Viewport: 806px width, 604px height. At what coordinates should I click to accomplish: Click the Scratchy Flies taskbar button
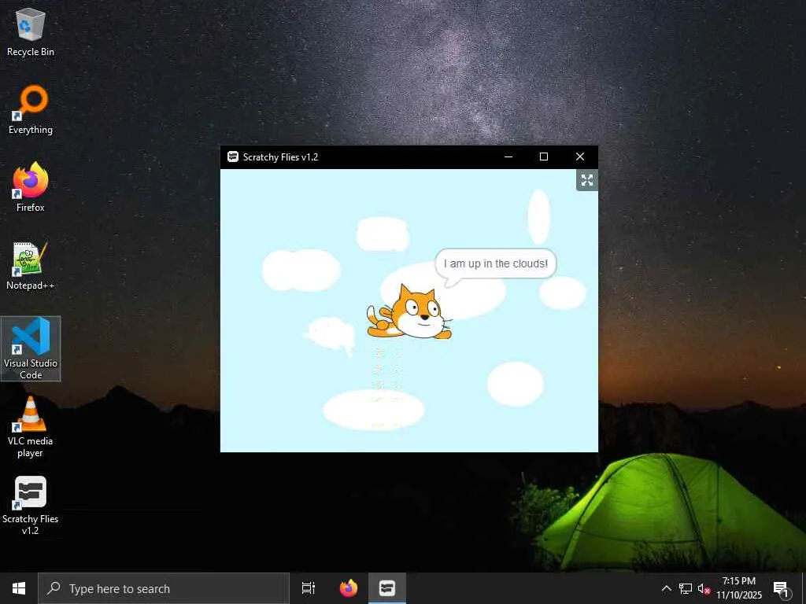point(387,588)
